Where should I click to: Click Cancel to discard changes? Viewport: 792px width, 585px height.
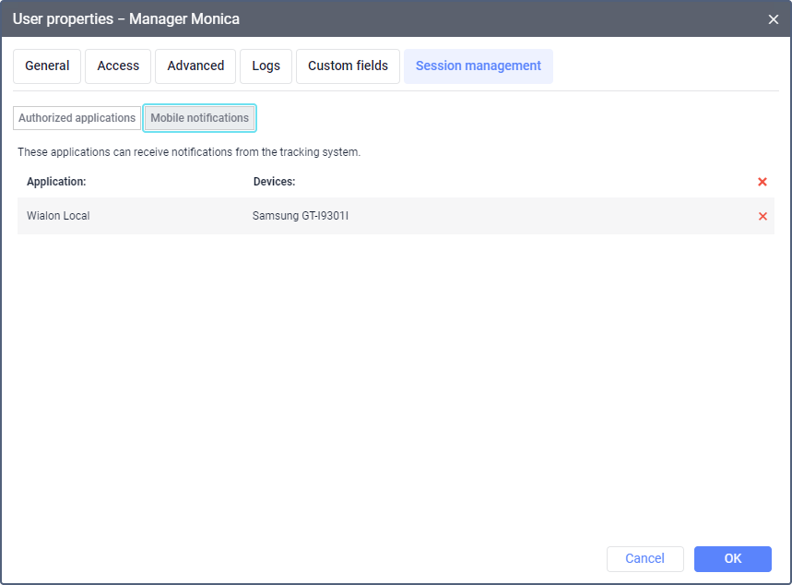click(x=644, y=558)
